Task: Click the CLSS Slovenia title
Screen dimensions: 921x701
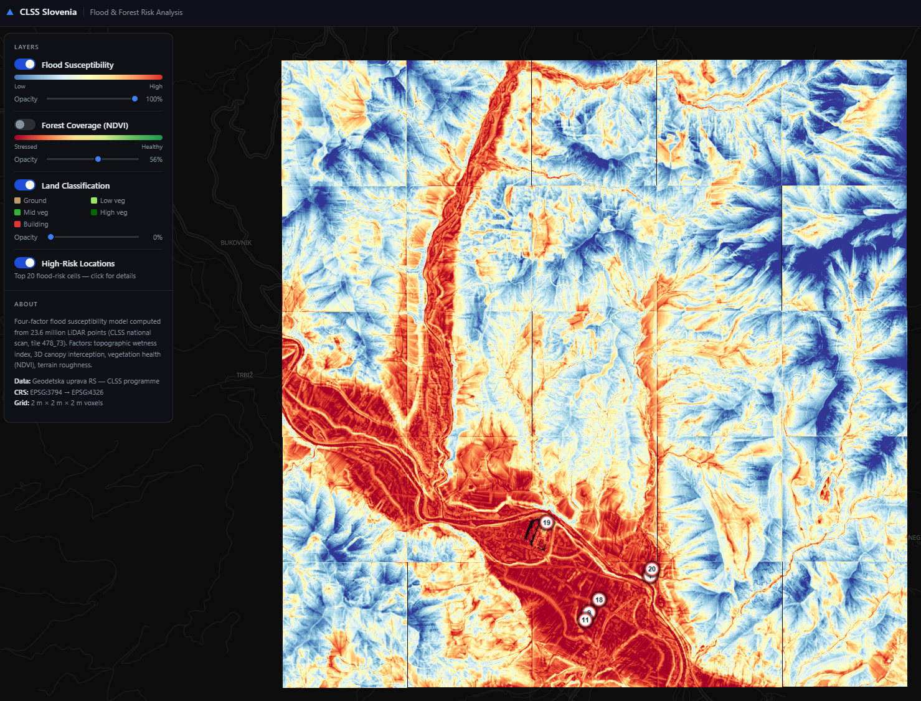Action: coord(48,12)
